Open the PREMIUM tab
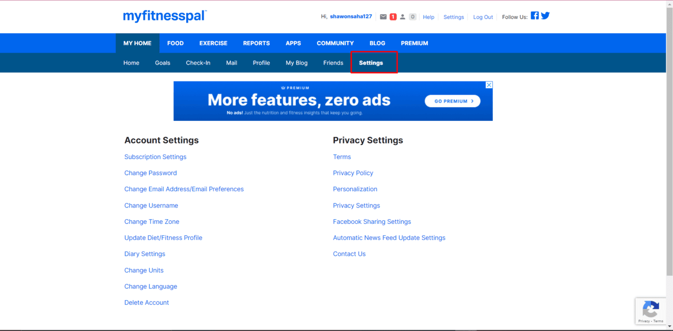Viewport: 673px width, 331px height. 415,43
